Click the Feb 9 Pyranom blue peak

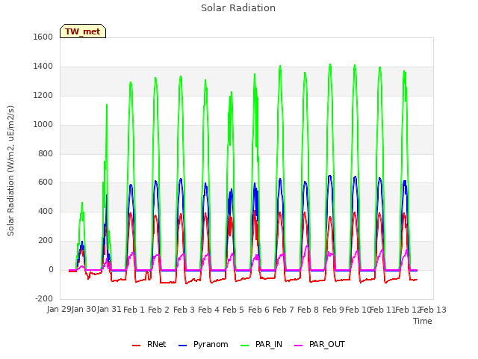click(330, 176)
